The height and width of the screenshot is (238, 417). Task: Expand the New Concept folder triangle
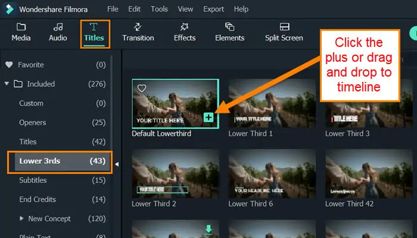tap(21, 218)
